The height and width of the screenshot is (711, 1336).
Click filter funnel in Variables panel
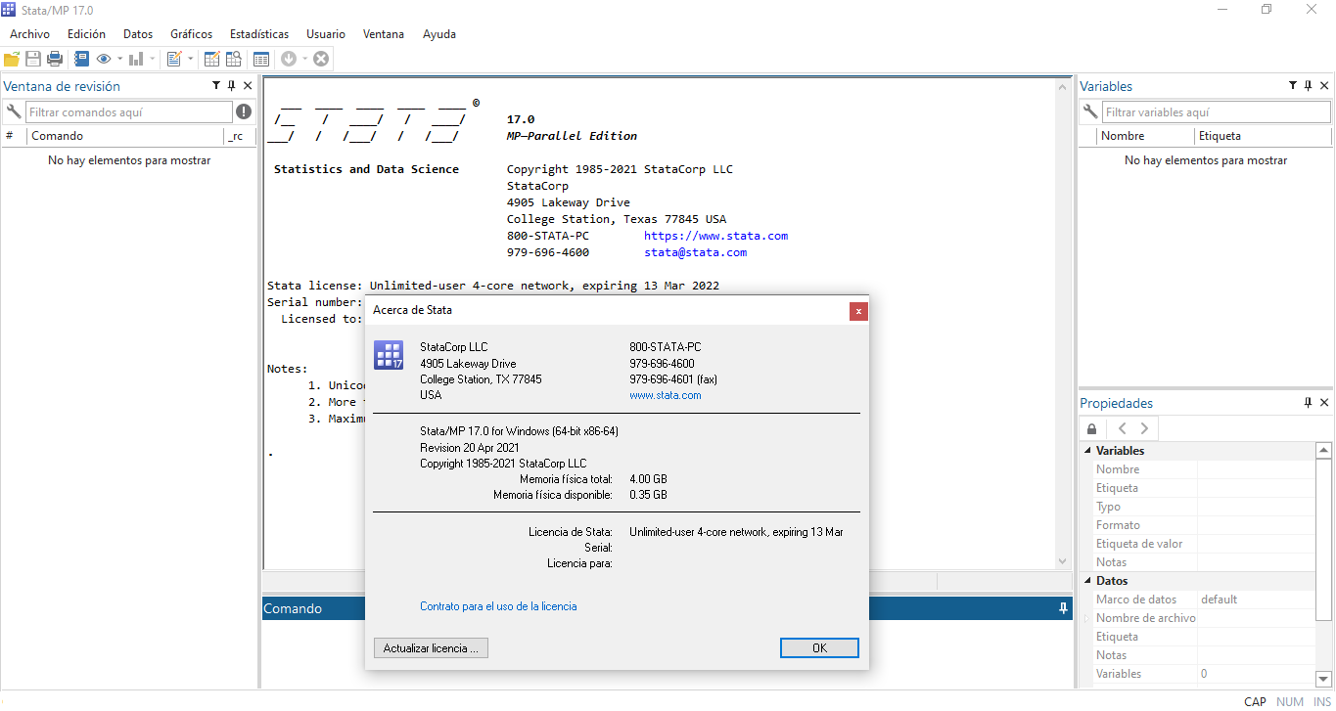1293,86
